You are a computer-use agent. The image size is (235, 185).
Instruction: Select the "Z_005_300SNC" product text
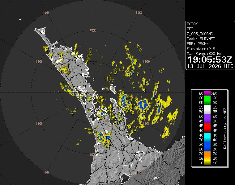click(200, 34)
